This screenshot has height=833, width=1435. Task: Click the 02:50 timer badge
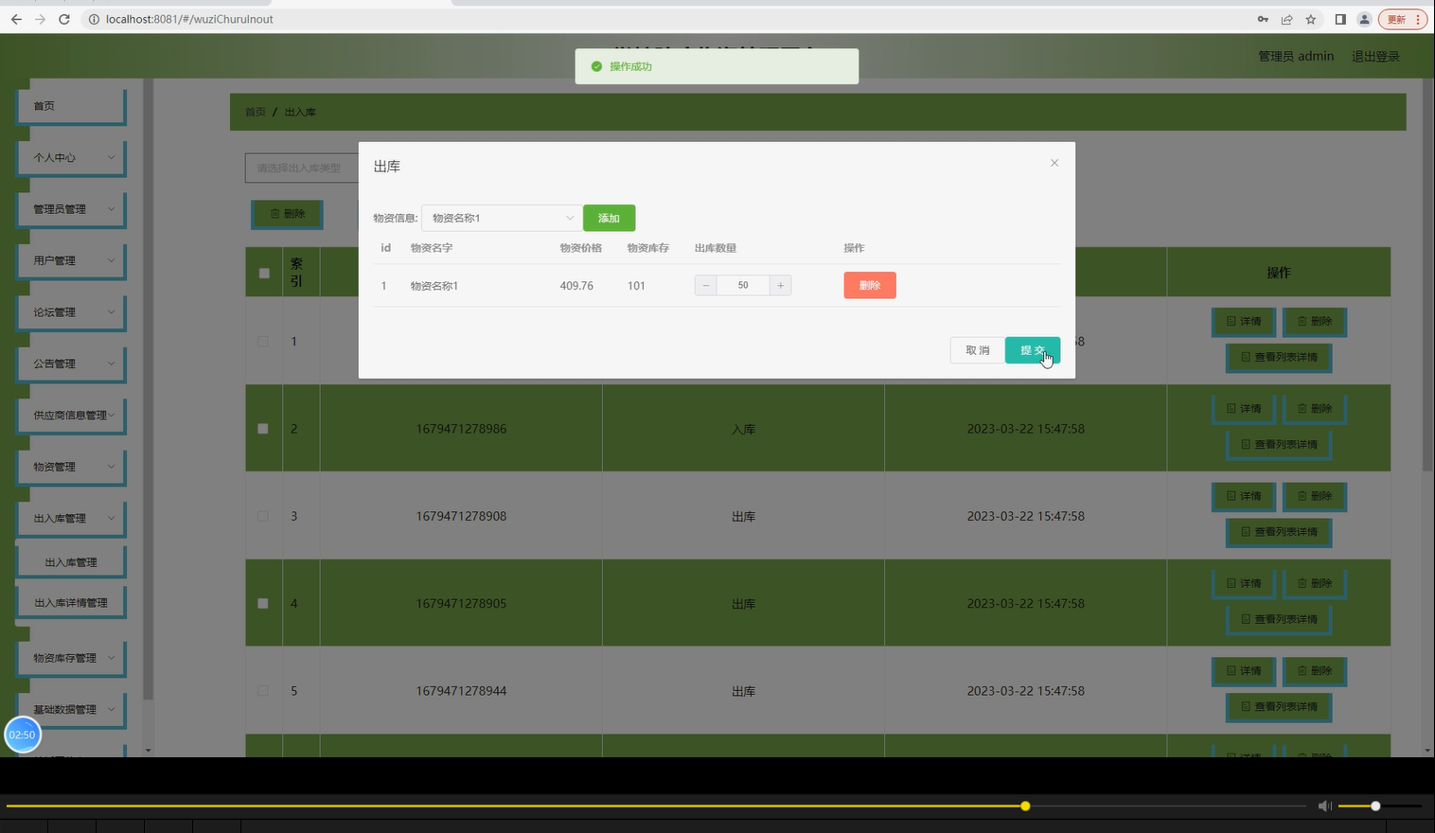23,735
